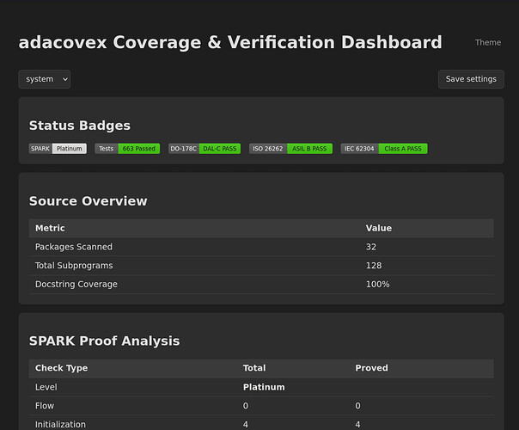The width and height of the screenshot is (519, 430).
Task: Select the Flow row label
Action: coord(45,406)
